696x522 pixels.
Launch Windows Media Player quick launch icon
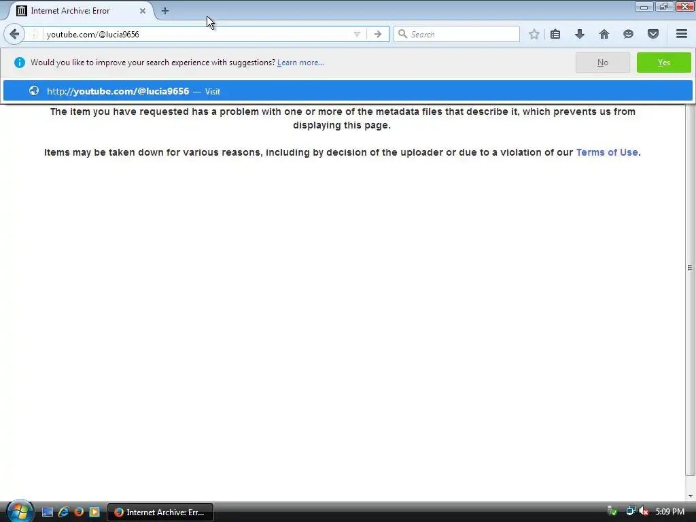click(94, 512)
